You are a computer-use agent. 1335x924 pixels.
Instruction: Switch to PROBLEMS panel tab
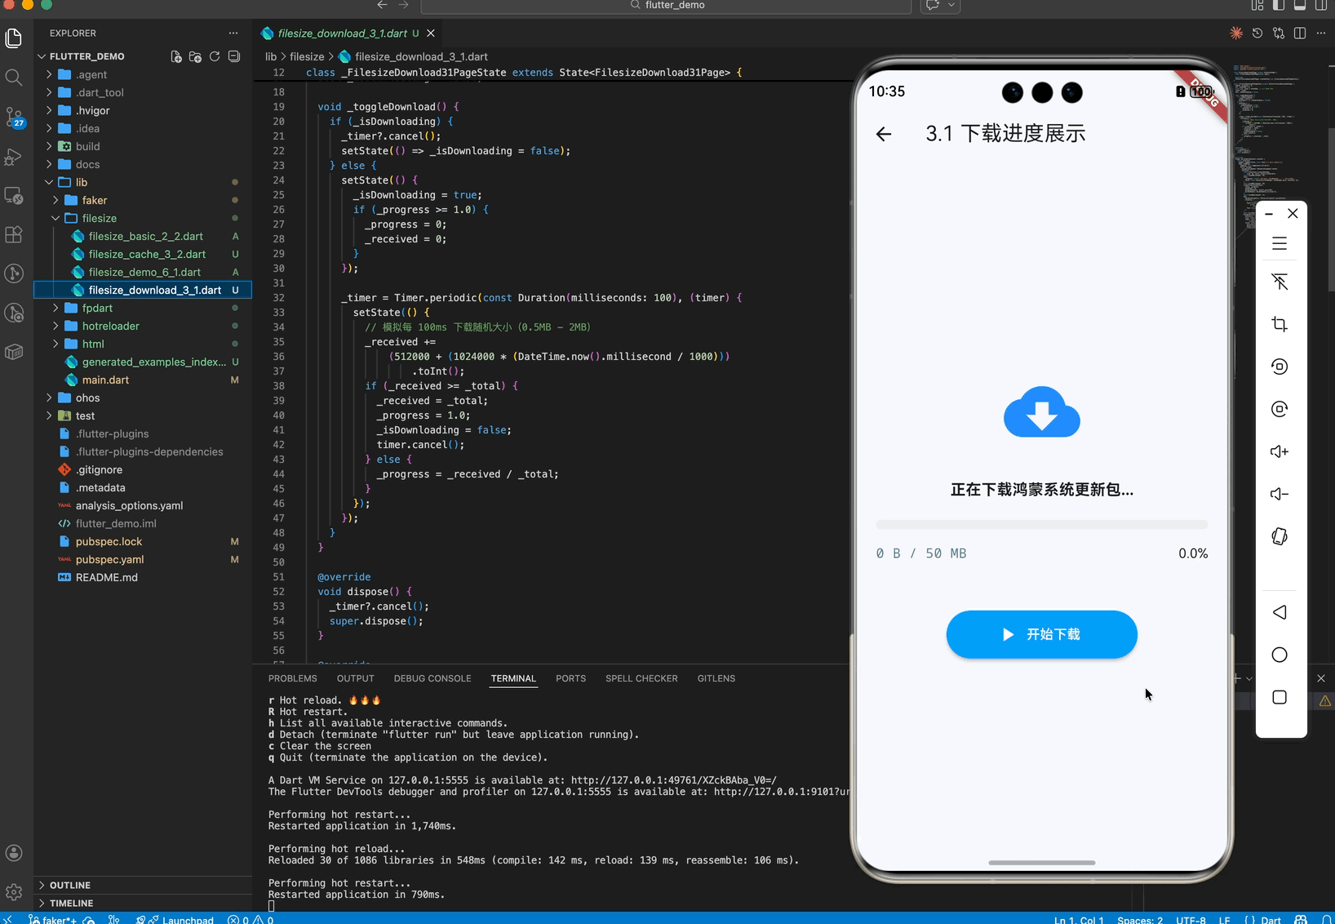pyautogui.click(x=292, y=678)
